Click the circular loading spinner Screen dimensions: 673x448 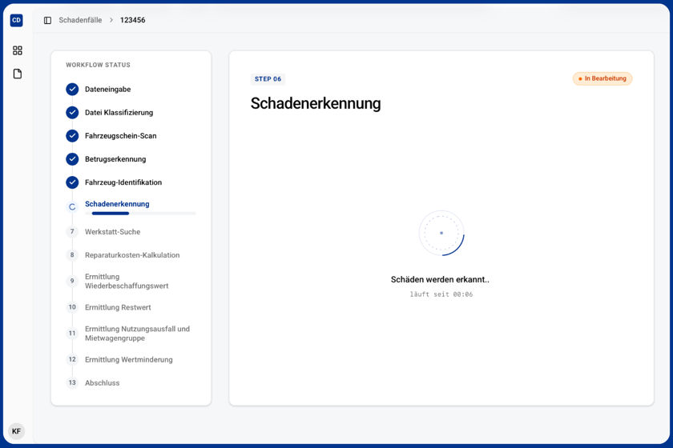(441, 234)
